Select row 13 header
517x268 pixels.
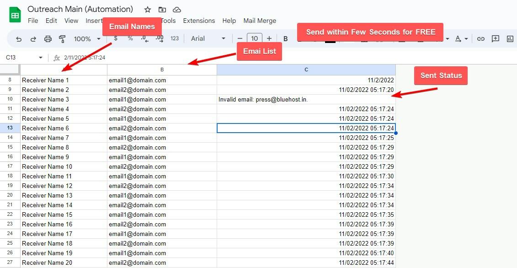10,128
